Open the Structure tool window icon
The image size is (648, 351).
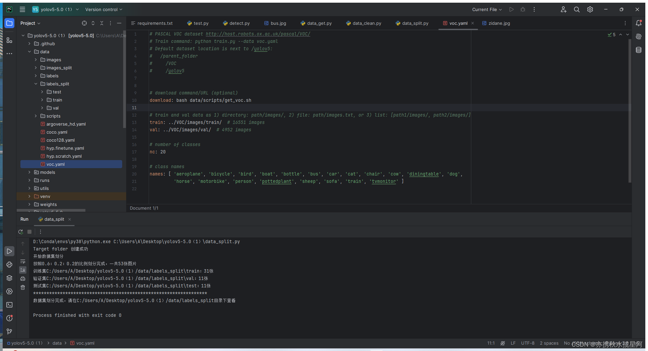9,41
